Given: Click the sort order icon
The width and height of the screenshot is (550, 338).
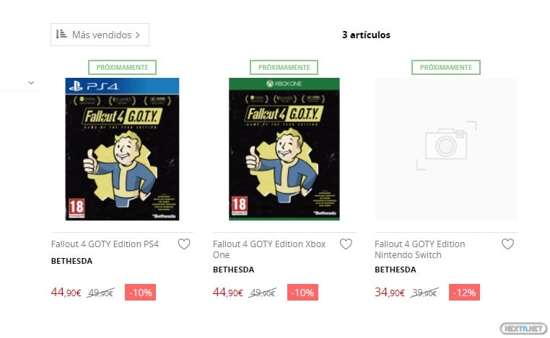Looking at the screenshot, I should pos(61,35).
